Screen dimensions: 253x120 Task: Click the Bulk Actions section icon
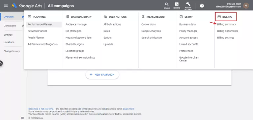tap(105, 17)
